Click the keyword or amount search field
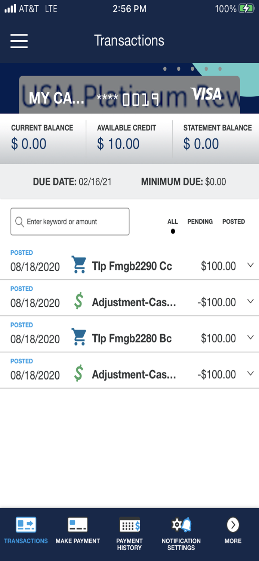 point(70,221)
